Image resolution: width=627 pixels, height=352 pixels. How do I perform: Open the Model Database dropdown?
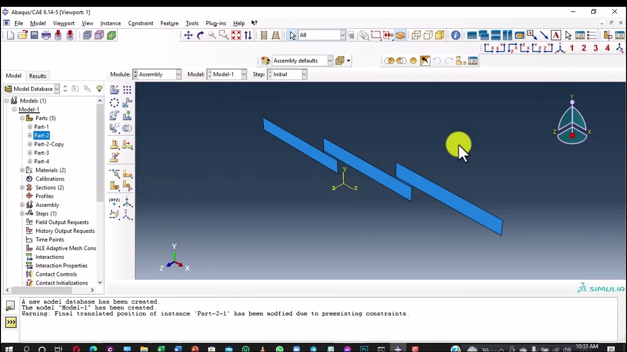pyautogui.click(x=32, y=88)
